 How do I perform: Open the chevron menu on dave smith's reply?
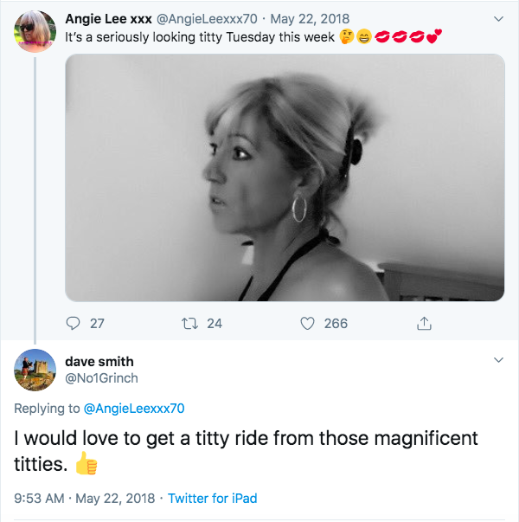pyautogui.click(x=498, y=359)
